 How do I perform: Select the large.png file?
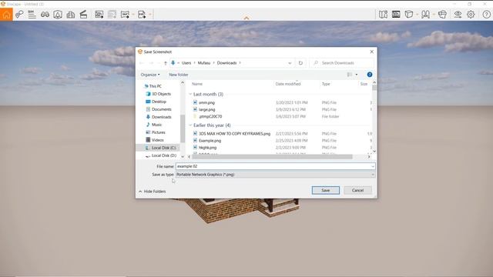(203, 109)
